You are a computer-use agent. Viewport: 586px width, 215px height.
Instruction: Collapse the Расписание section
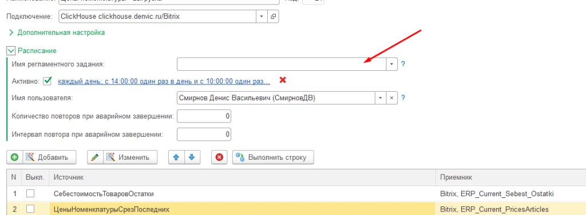pos(11,51)
